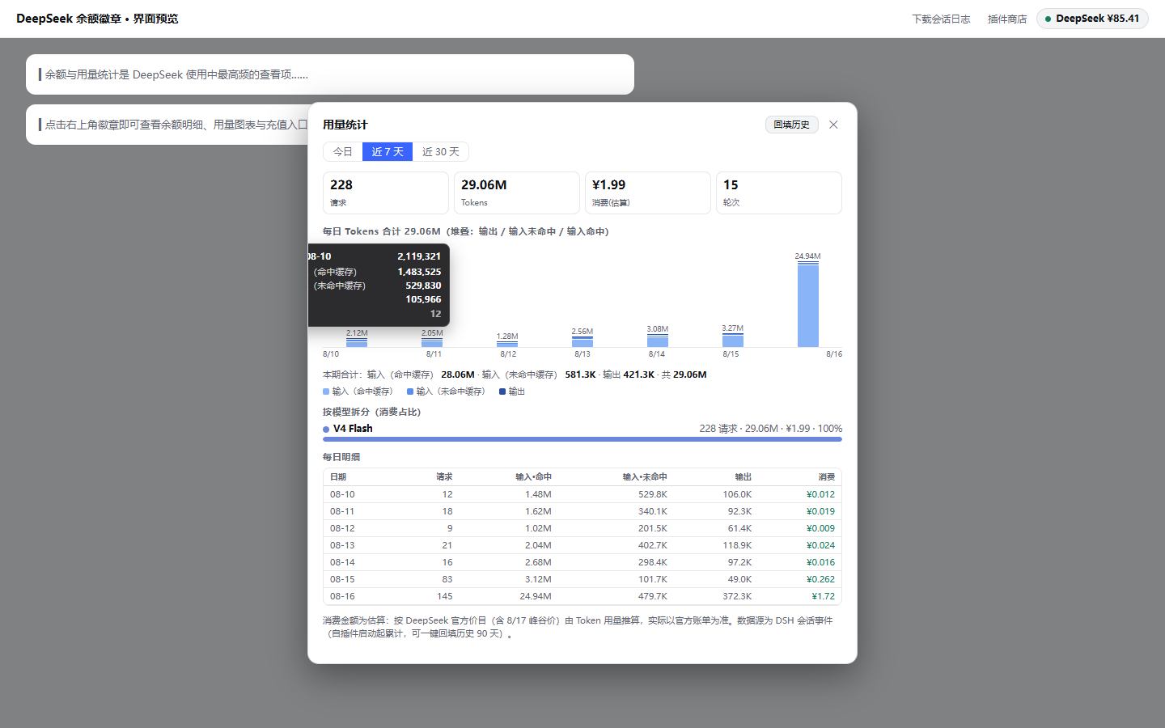Click the tallest chart bar for 8/16
The width and height of the screenshot is (1165, 728).
pos(807,305)
